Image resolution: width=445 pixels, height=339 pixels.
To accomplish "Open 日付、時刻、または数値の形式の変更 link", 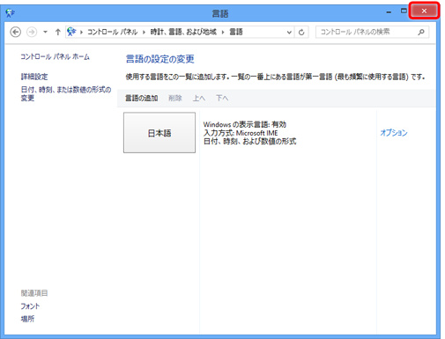I will [66, 93].
